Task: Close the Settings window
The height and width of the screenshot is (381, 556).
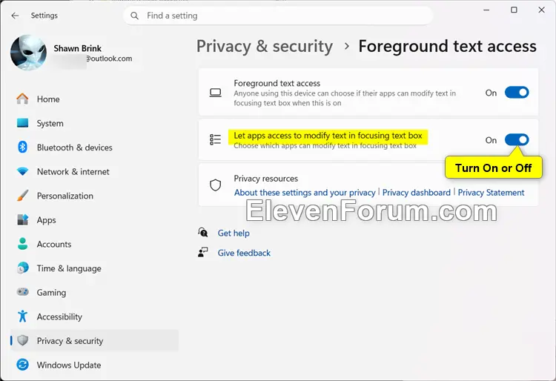Action: point(541,10)
